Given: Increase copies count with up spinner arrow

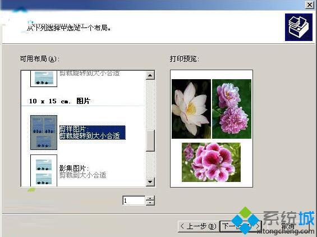Looking at the screenshot, I should coord(150,198).
